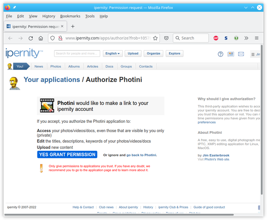This screenshot has height=220, width=267.
Task: Save page to Pocket
Action: tap(166, 38)
